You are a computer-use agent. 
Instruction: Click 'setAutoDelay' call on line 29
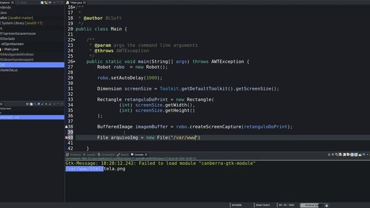127,78
